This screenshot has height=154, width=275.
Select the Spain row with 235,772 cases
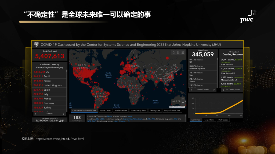[49, 90]
